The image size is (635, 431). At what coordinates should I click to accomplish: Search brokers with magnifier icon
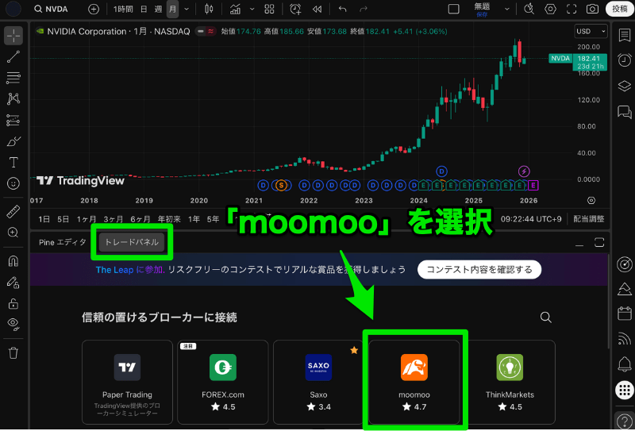pos(546,317)
